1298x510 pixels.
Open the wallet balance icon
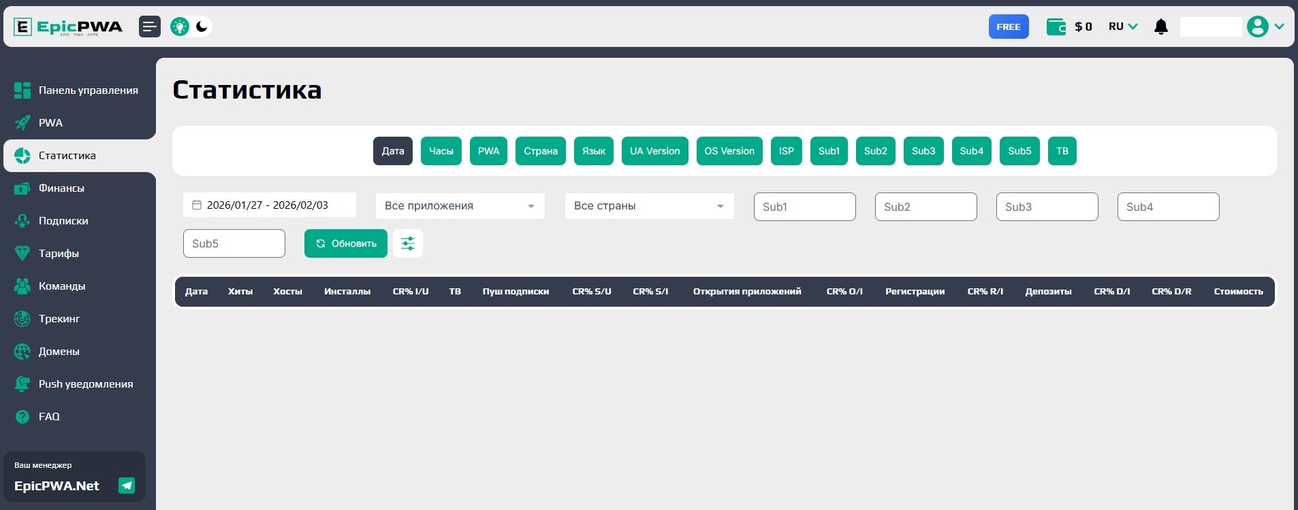point(1056,27)
